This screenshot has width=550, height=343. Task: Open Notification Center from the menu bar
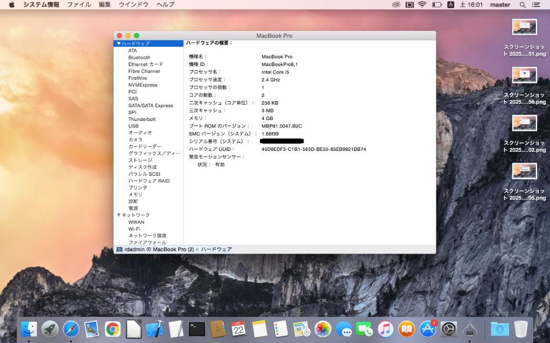tap(537, 5)
